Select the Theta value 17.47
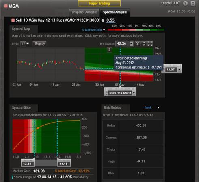199x182 pixels. 141,149
